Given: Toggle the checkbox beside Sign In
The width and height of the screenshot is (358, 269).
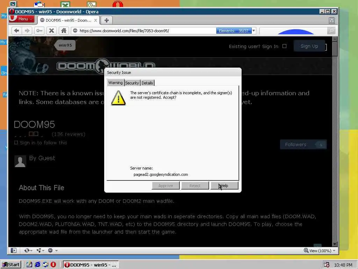Looking at the screenshot, I should (x=284, y=46).
